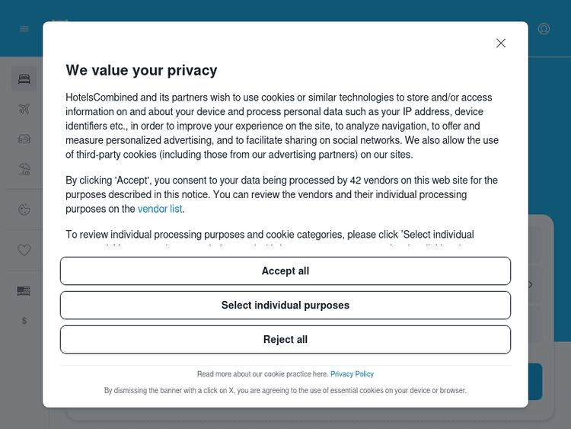This screenshot has width=571, height=429.
Task: Reject all cookies
Action: tap(285, 340)
